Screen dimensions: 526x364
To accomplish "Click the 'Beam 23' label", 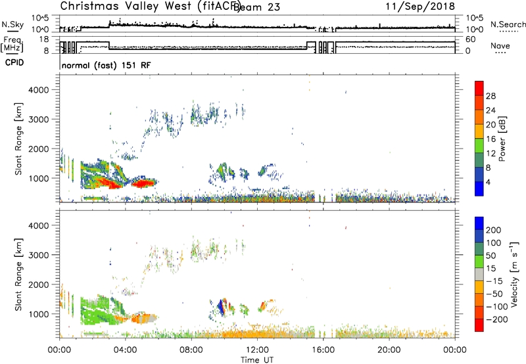I will coord(256,7).
